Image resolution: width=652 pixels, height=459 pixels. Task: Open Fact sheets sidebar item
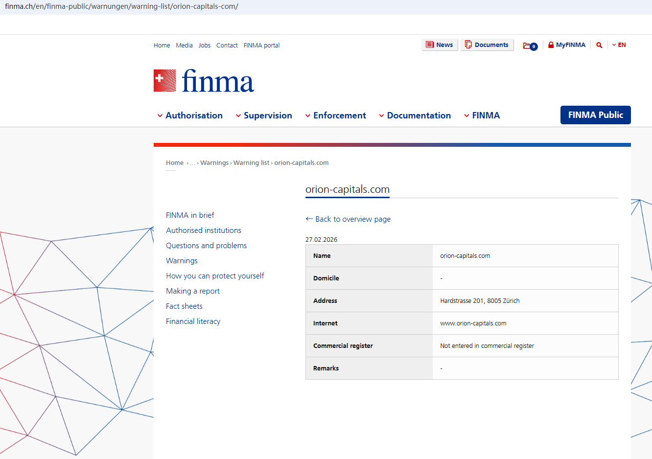(184, 306)
